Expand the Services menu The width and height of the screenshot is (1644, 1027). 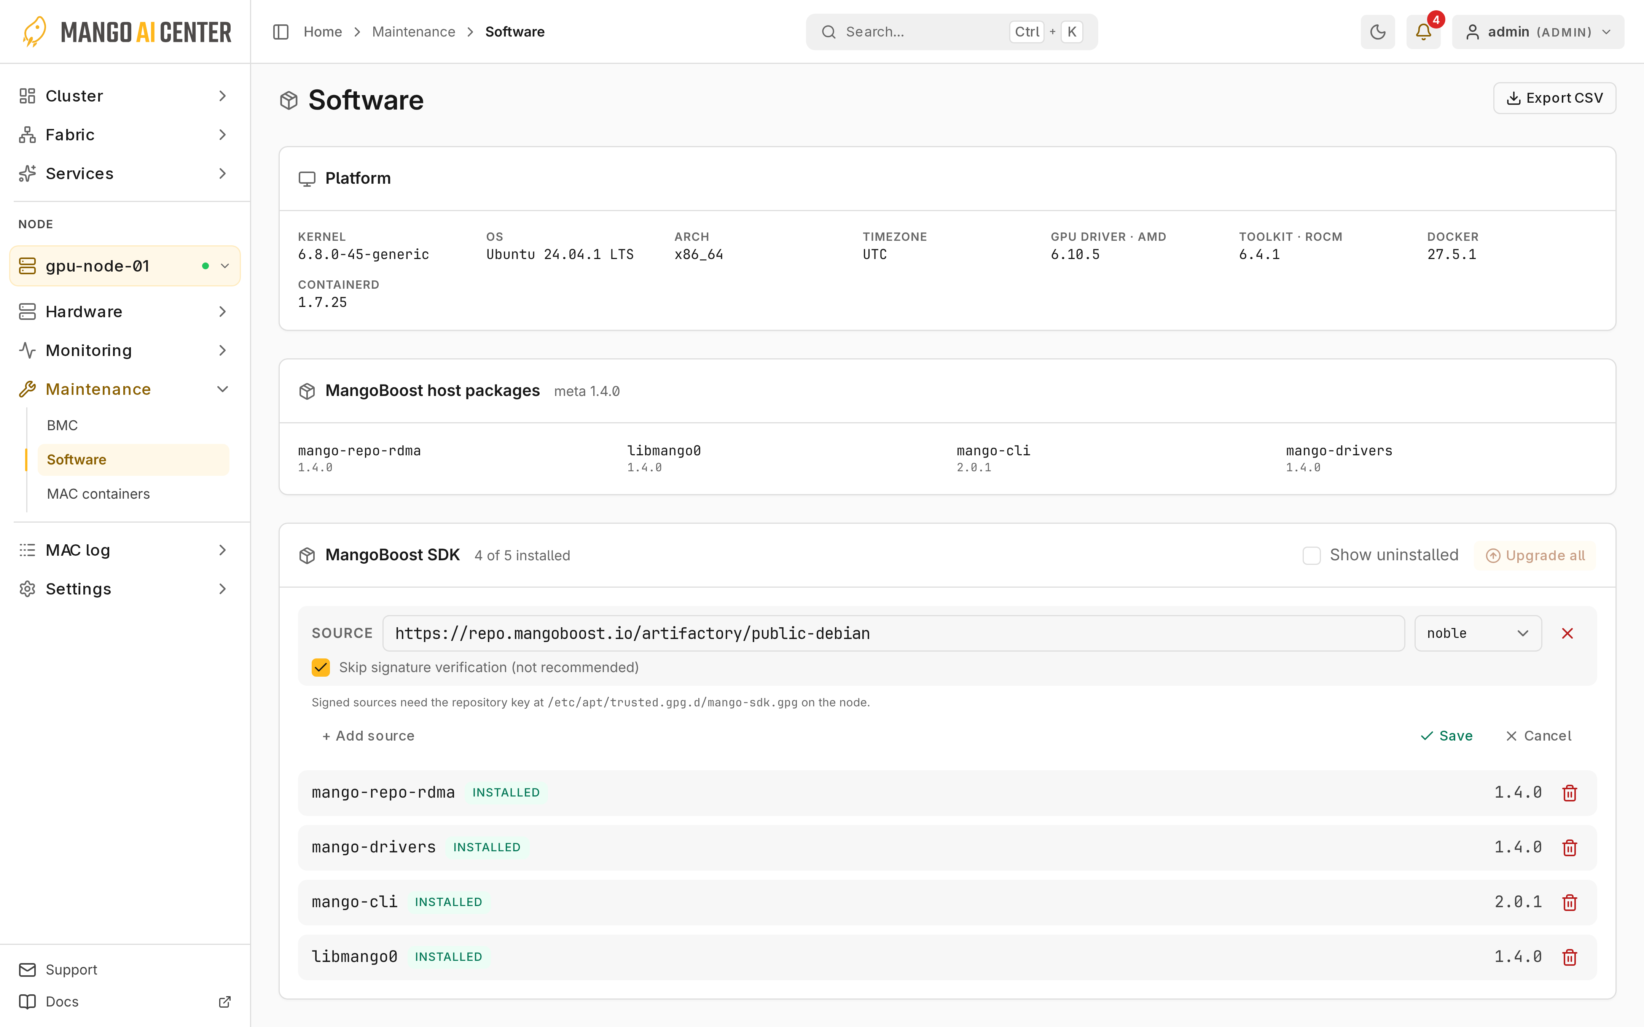pos(125,173)
